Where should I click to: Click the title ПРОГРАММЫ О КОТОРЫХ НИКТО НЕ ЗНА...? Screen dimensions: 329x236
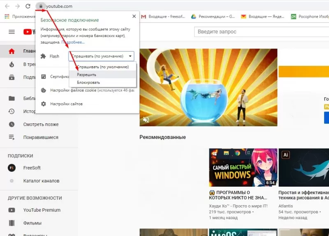[x=238, y=195]
